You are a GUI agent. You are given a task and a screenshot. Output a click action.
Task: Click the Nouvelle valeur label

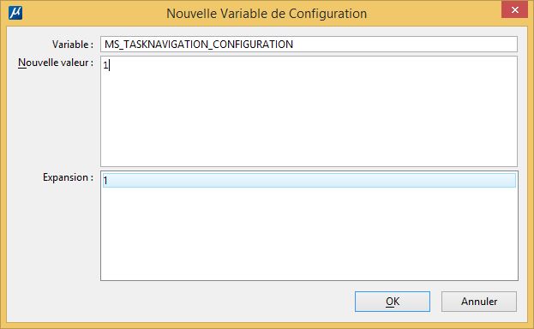click(x=56, y=63)
